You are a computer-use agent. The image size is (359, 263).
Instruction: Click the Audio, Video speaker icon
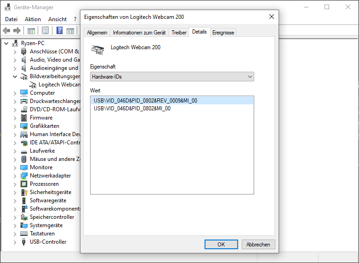(23, 60)
